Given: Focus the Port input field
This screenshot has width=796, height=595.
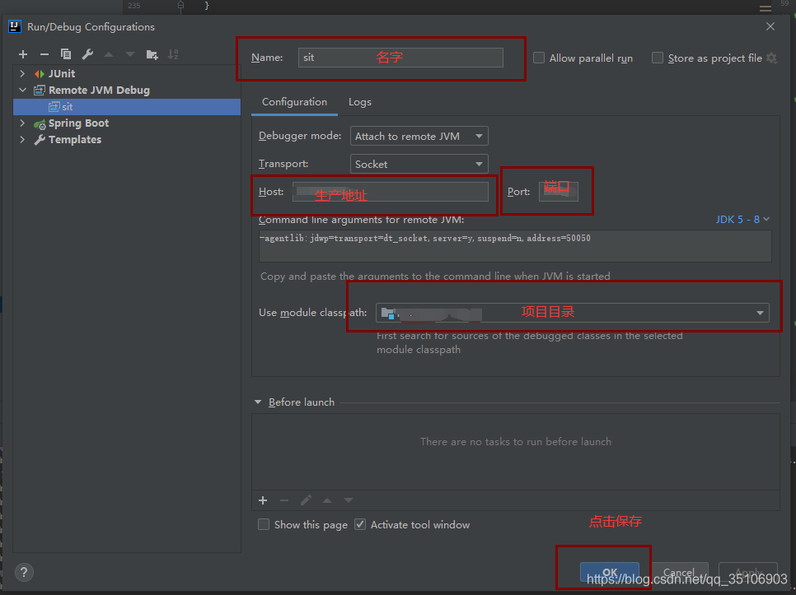Looking at the screenshot, I should coord(558,192).
